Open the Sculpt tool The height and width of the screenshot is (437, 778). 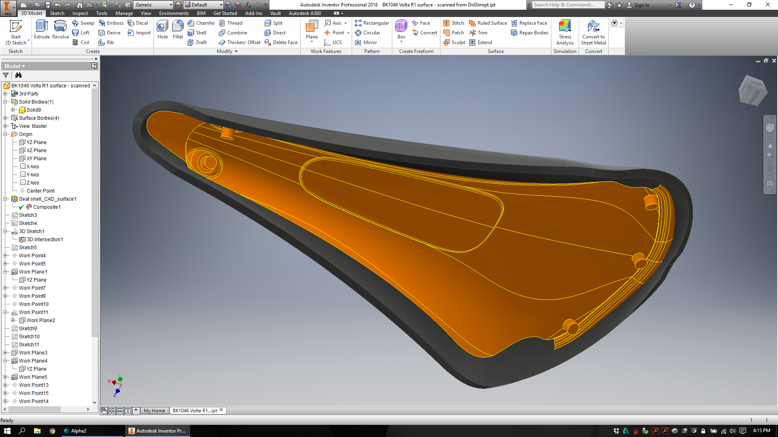454,42
